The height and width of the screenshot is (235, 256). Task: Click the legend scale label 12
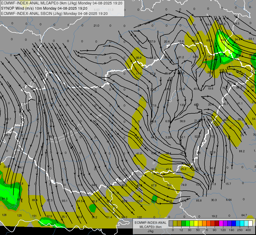tap(181, 230)
